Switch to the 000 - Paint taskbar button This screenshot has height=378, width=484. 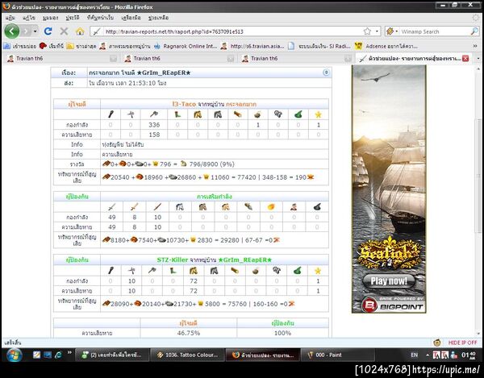click(x=337, y=355)
